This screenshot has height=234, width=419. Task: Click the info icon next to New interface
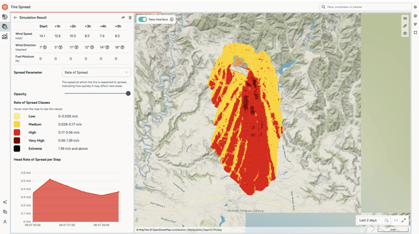tap(172, 19)
